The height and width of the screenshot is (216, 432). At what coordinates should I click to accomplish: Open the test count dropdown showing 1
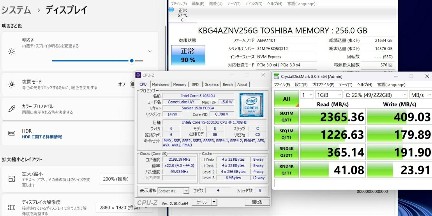point(307,95)
